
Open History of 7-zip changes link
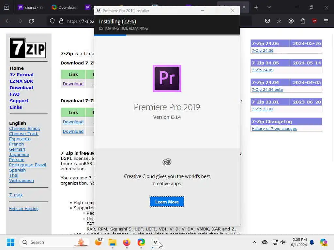274,129
